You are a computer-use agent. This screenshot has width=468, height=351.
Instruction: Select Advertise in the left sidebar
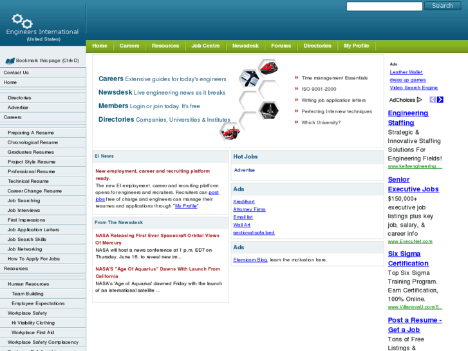[x=43, y=108]
